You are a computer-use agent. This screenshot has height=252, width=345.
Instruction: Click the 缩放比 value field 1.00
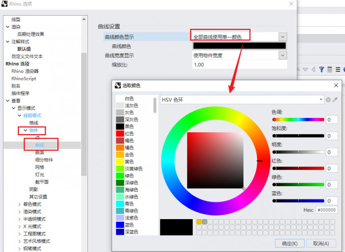(239, 65)
